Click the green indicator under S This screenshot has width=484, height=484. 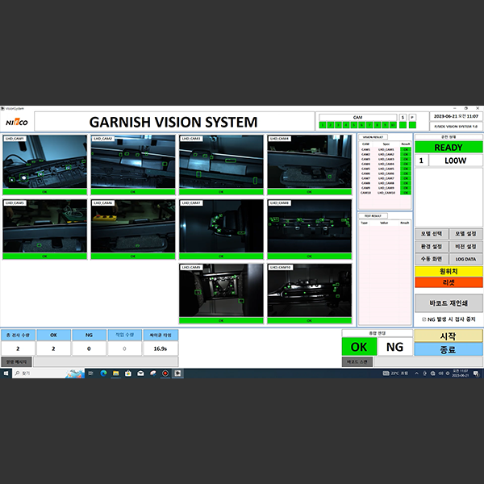(x=403, y=126)
